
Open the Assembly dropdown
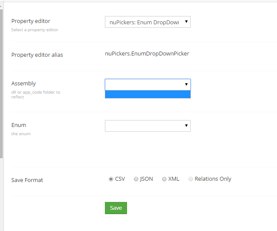pyautogui.click(x=148, y=85)
